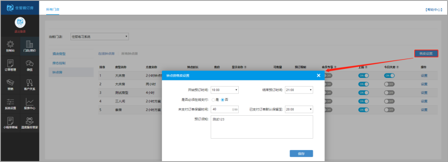Click 设置 link for 三人间 row
The width and height of the screenshot is (448, 162).
[424, 101]
